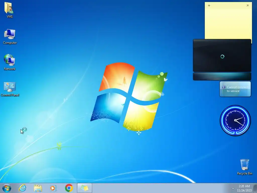The height and width of the screenshot is (193, 257).
Task: Select the Network desktop icon
Action: (10, 62)
